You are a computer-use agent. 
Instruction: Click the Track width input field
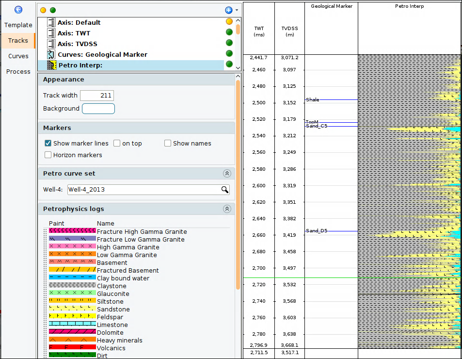[x=97, y=95]
